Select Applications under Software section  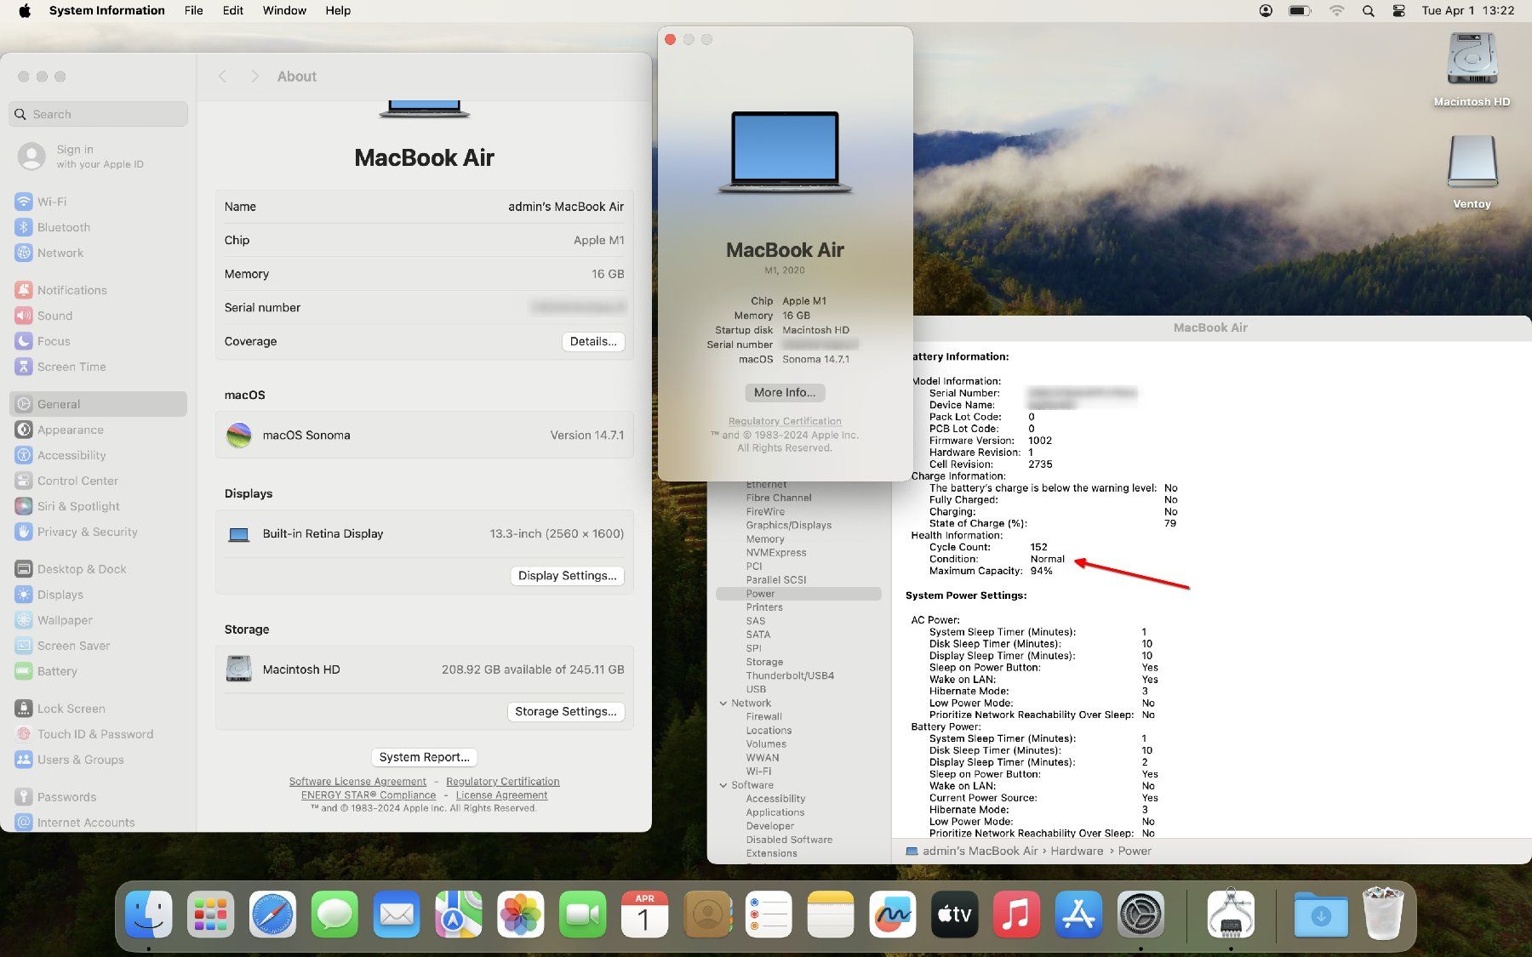[x=775, y=812]
